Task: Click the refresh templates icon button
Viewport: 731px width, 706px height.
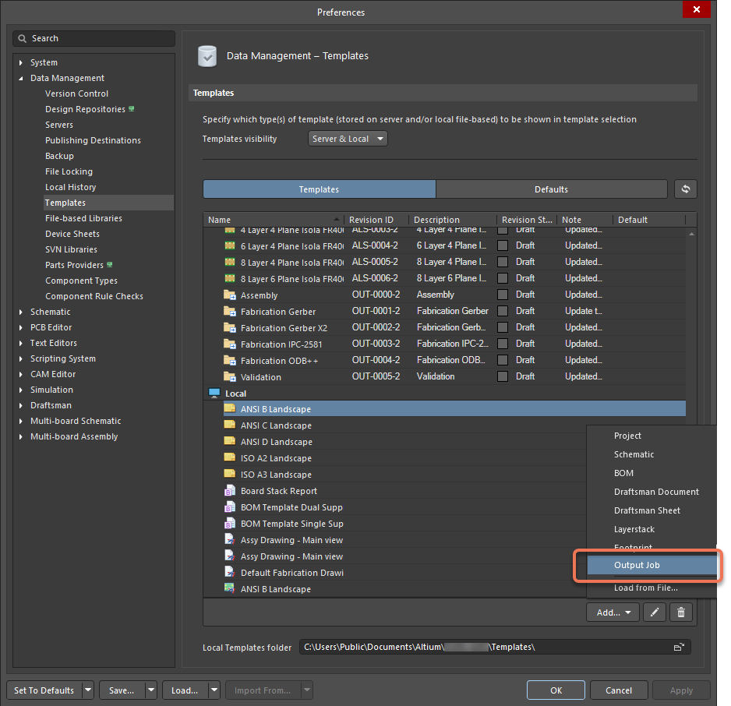Action: pyautogui.click(x=686, y=189)
